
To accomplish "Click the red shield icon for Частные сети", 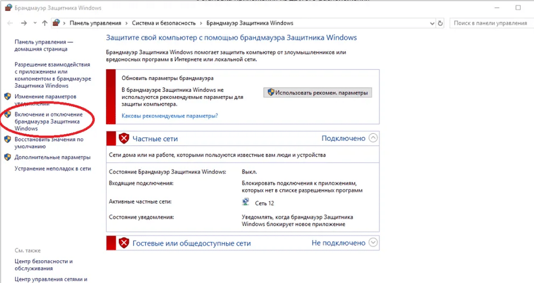I will (x=124, y=138).
